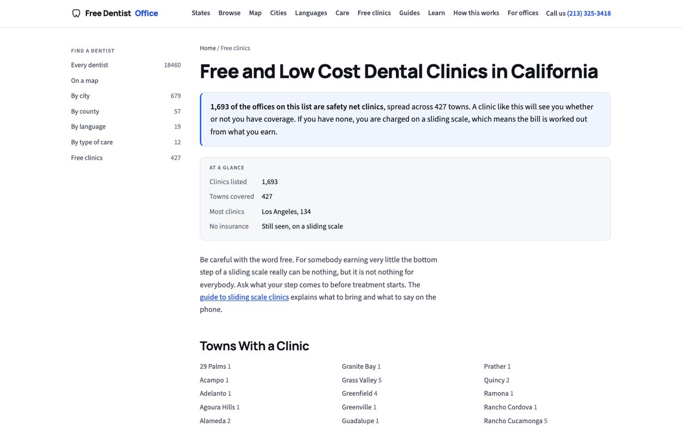The width and height of the screenshot is (682, 426).
Task: Select Adelanto in the towns list
Action: click(213, 394)
